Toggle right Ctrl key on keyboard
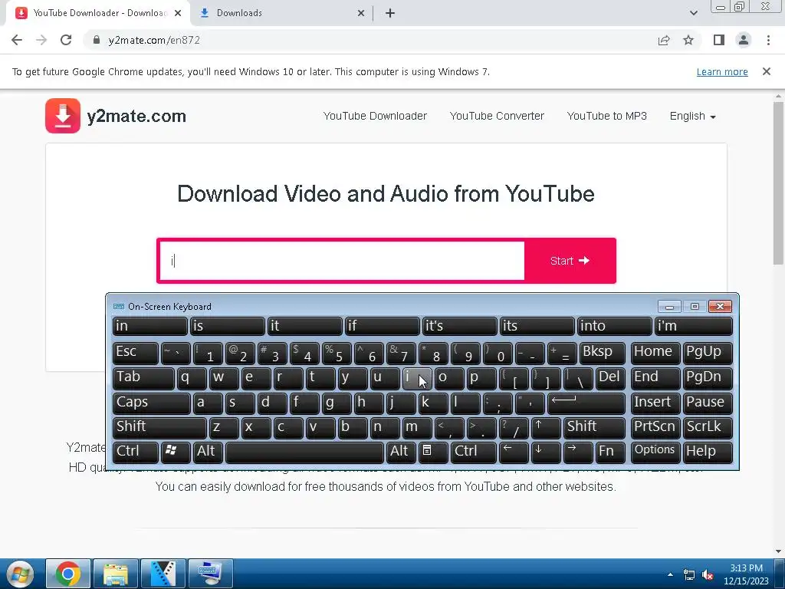This screenshot has height=589, width=785. tap(474, 452)
